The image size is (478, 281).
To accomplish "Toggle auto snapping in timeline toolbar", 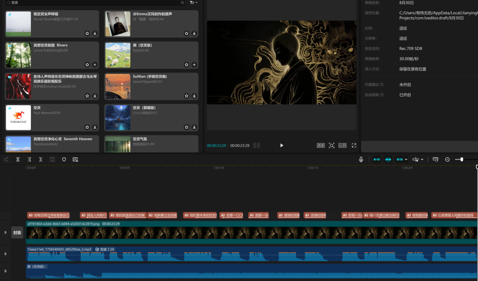I will pos(388,159).
